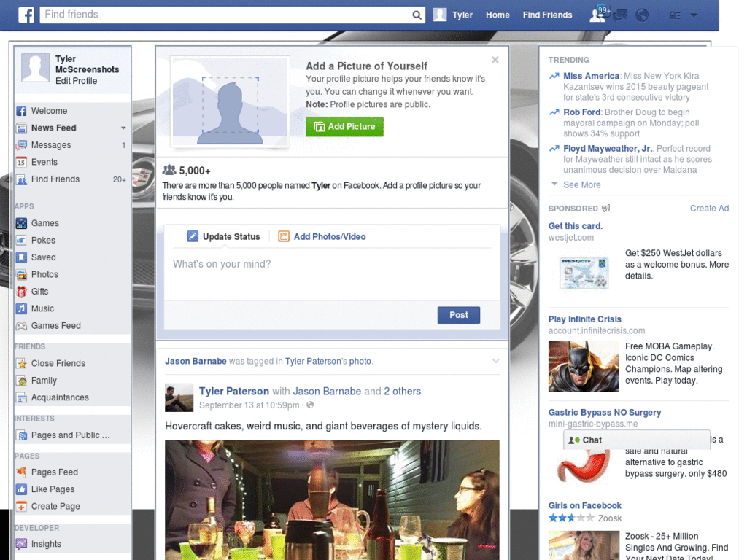
Task: Click Tyler Paterson post author name
Action: point(234,392)
